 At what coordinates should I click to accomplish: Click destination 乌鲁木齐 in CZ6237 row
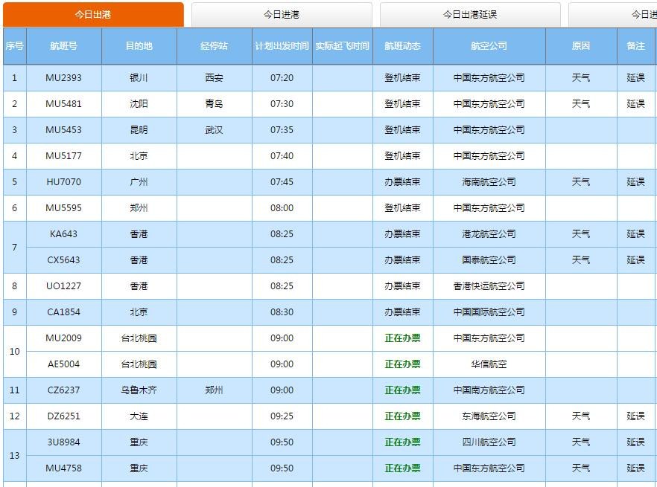point(139,390)
